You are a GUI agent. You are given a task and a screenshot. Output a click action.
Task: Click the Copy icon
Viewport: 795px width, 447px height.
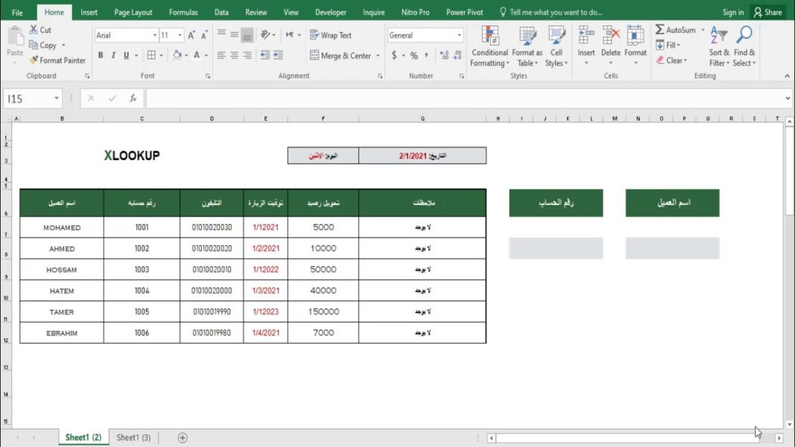[34, 45]
